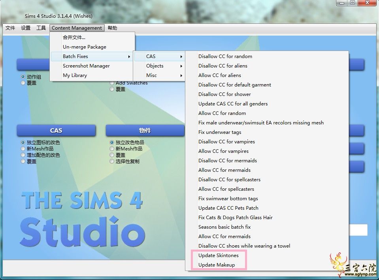Screen dimensions: 379x280
Task: Select Disallow CC for shower
Action: (x=267, y=94)
